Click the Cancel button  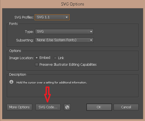point(126,107)
